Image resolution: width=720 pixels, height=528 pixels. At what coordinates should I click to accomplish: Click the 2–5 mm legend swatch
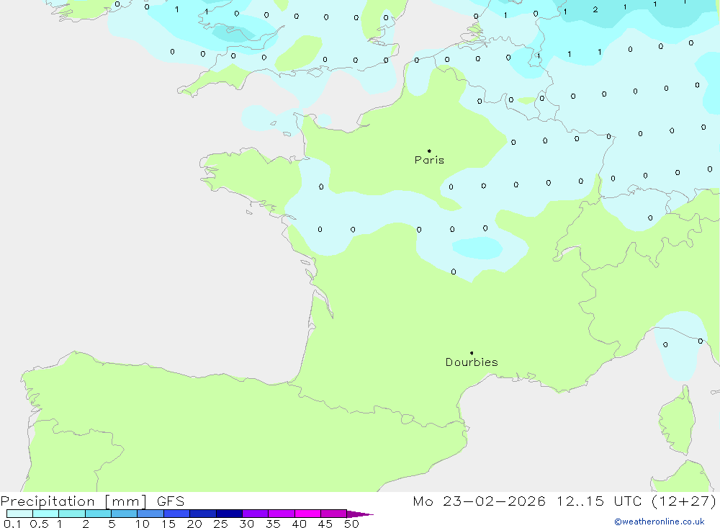click(x=98, y=514)
